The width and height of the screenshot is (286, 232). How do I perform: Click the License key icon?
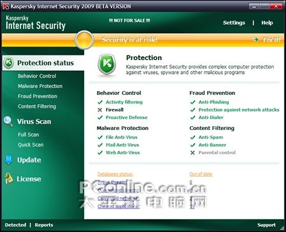click(x=8, y=178)
